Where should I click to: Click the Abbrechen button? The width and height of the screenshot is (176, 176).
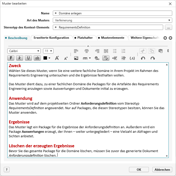(162, 169)
